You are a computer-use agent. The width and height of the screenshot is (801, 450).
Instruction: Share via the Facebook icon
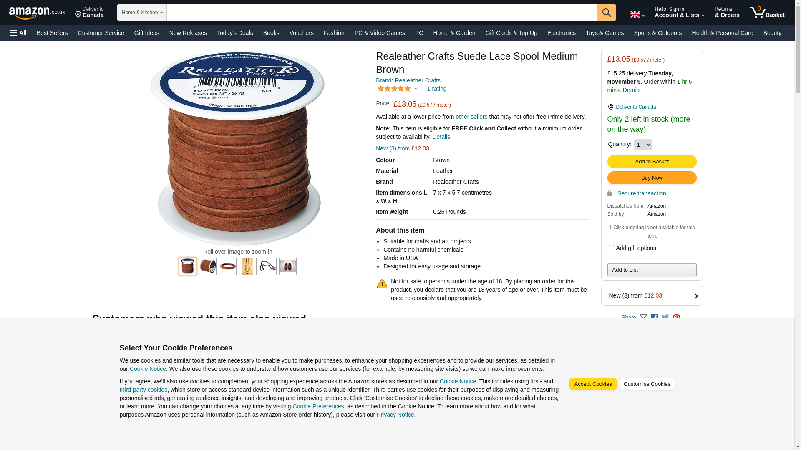coord(655,318)
